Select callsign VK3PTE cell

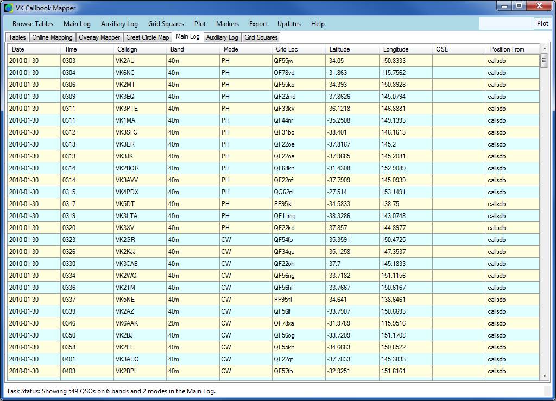(x=140, y=109)
